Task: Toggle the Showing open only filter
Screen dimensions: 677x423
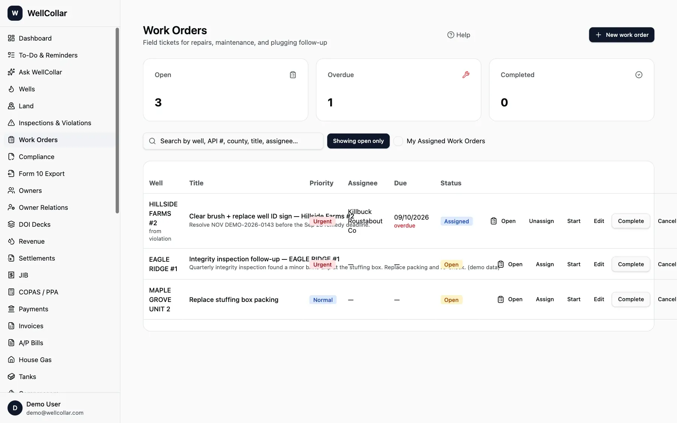Action: coord(358,141)
